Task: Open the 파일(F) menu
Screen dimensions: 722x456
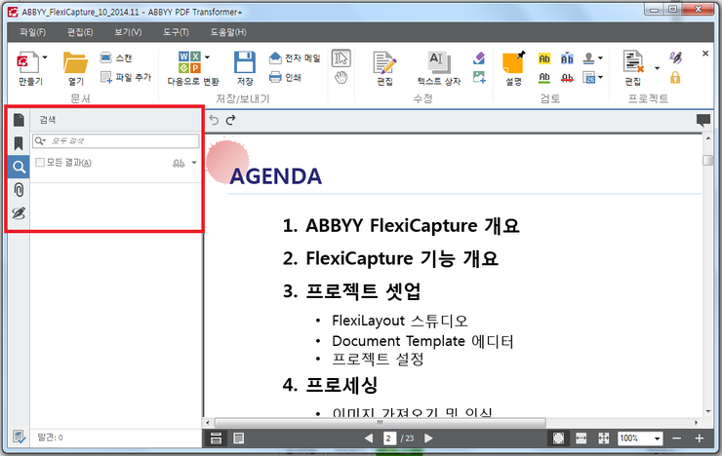Action: pos(33,32)
